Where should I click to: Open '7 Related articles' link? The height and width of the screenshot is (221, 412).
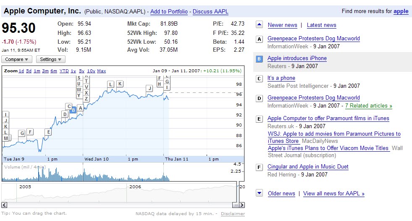(x=368, y=105)
